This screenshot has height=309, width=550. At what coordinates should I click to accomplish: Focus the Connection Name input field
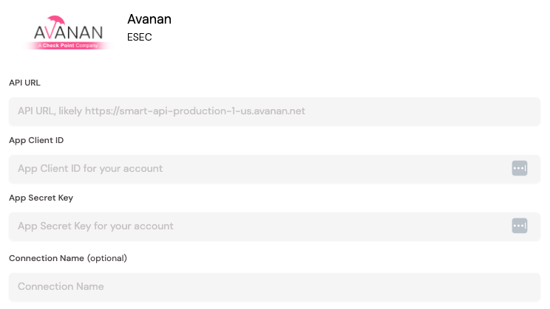(275, 287)
